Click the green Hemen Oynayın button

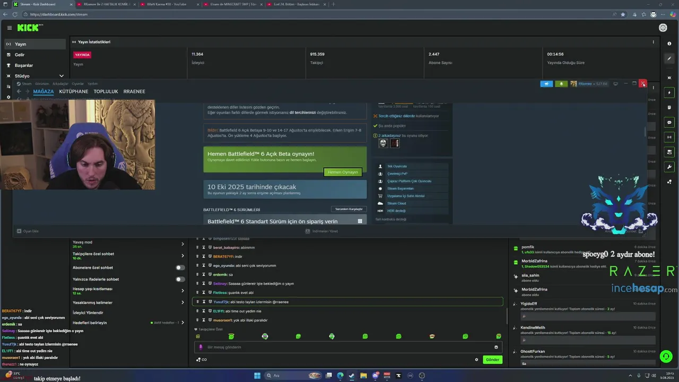pos(343,172)
